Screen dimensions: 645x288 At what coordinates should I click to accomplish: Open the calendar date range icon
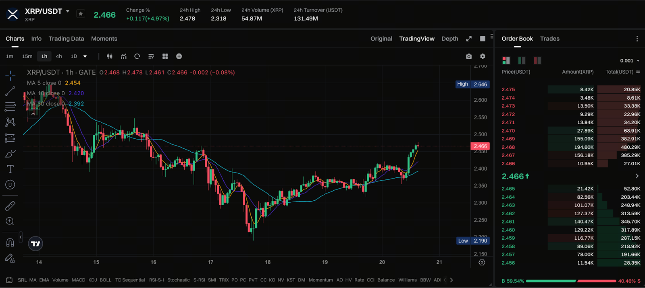(9, 280)
